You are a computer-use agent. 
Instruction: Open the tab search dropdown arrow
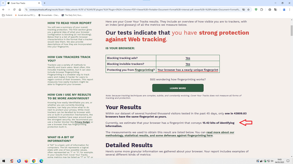pyautogui.click(x=3, y=3)
